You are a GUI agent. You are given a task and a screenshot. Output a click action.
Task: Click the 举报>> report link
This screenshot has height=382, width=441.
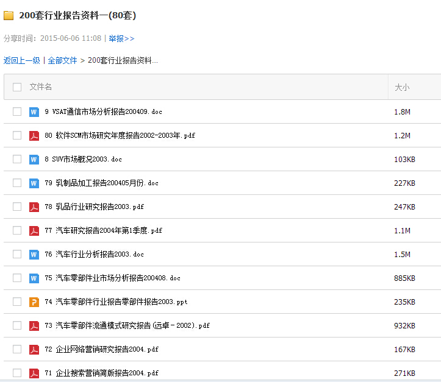[121, 38]
